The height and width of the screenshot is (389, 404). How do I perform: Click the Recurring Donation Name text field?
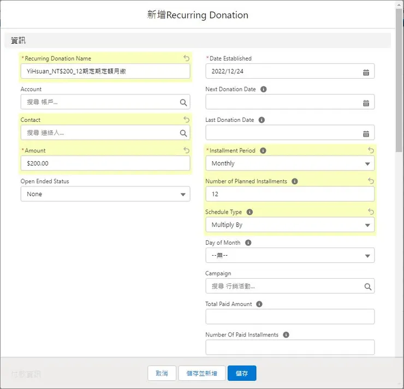(105, 71)
